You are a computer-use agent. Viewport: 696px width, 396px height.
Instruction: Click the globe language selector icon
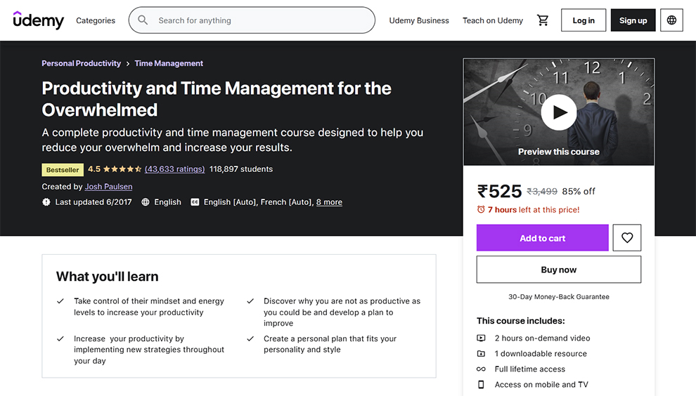pos(671,20)
